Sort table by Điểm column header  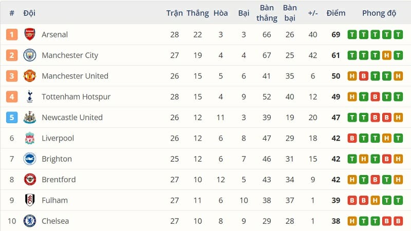(336, 13)
